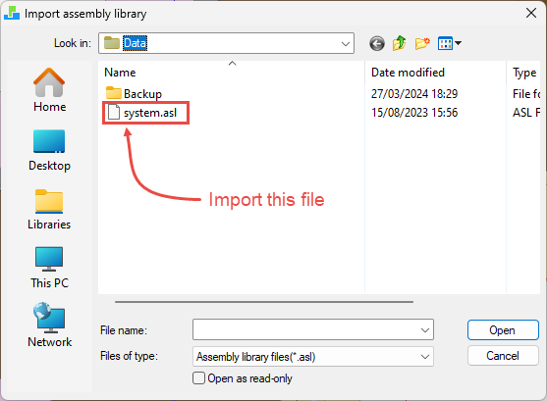
Task: Open Home in the places sidebar
Action: [x=49, y=90]
